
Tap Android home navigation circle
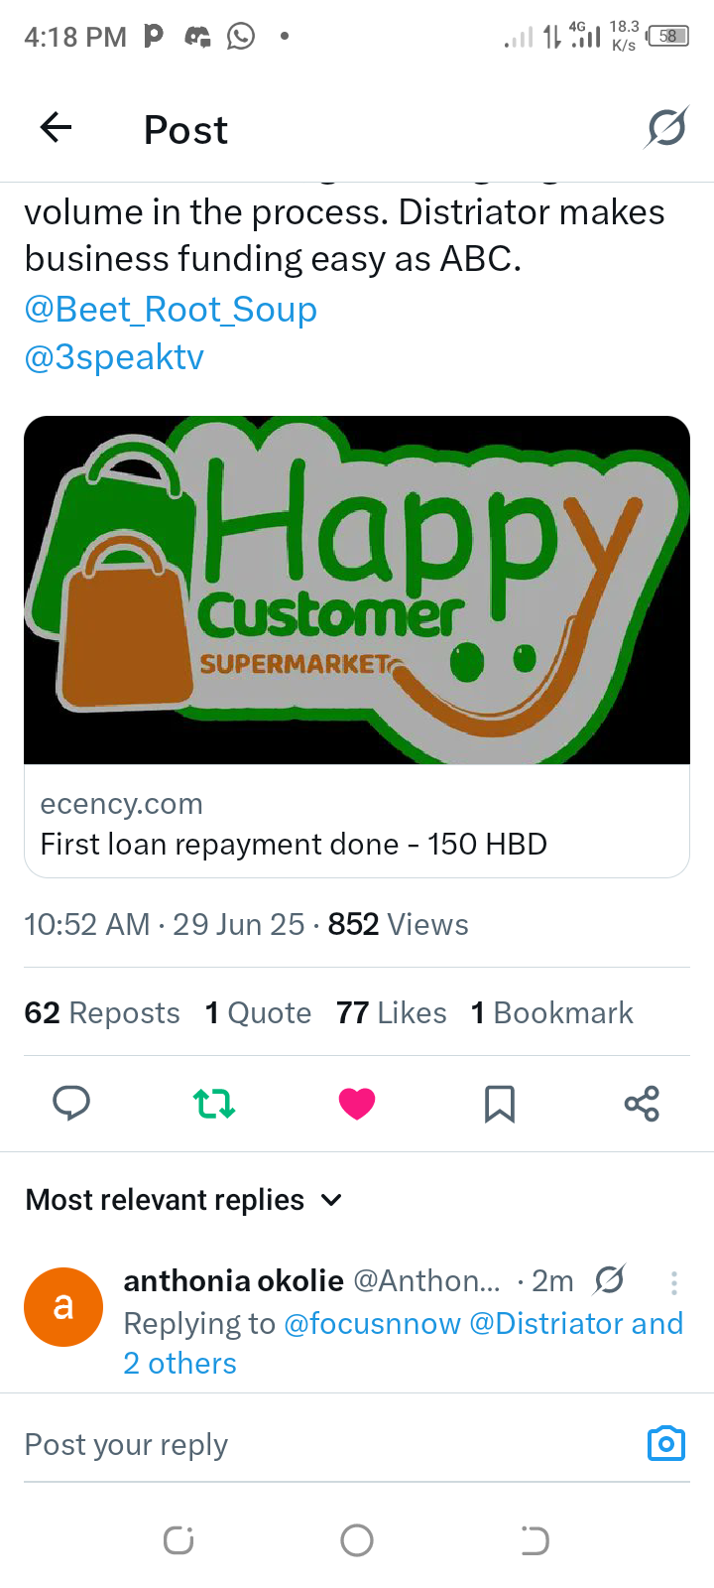tap(357, 1540)
